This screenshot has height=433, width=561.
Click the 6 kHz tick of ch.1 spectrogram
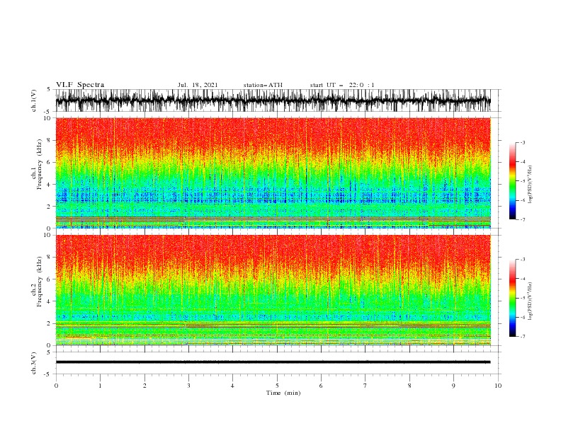coord(49,162)
